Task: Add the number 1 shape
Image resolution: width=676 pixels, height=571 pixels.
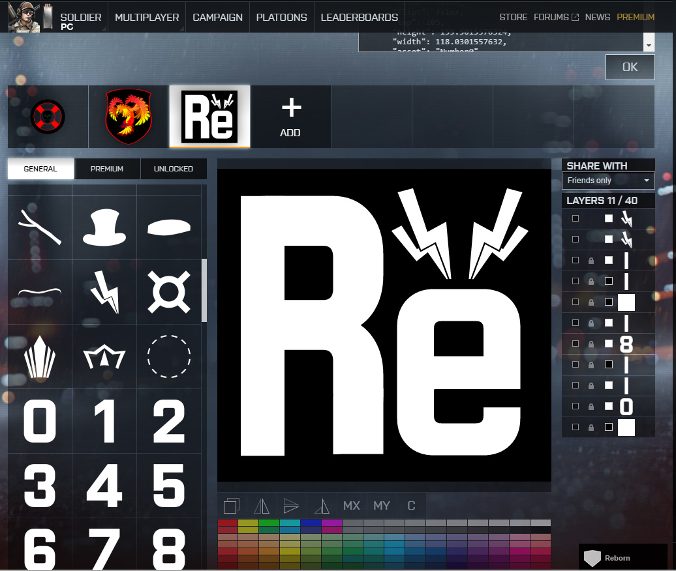Action: coord(104,420)
